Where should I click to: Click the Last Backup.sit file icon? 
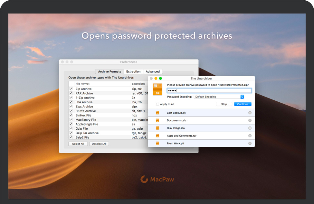point(157,113)
